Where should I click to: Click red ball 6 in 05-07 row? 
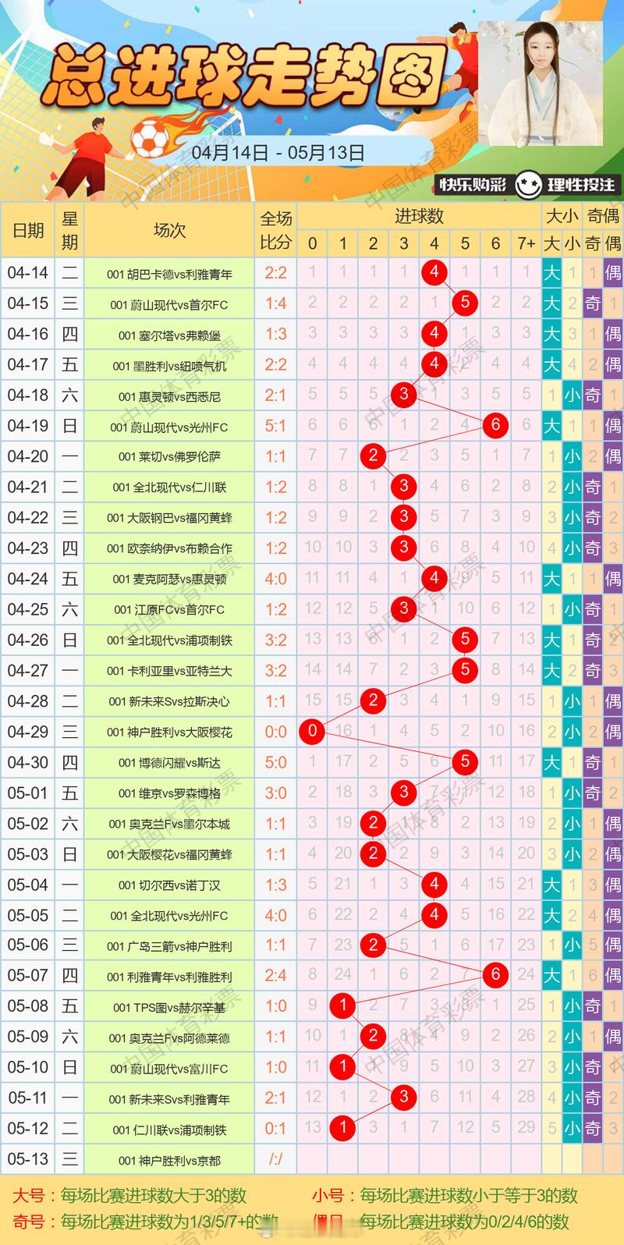click(x=495, y=975)
